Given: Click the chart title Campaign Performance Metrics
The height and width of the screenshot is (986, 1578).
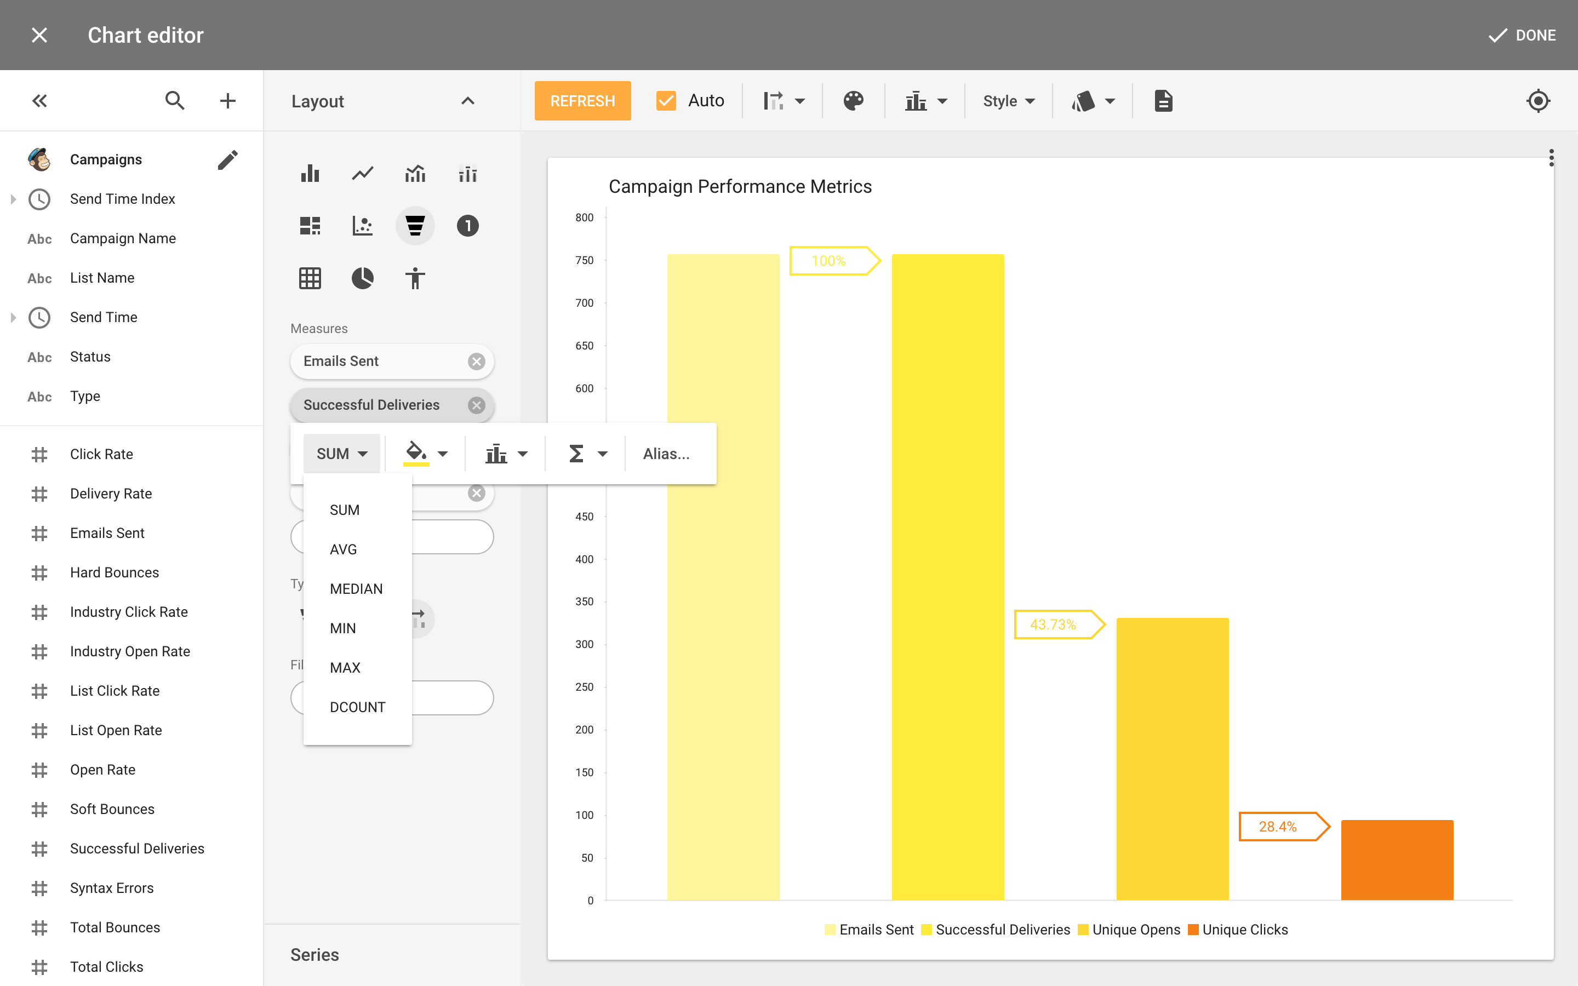Looking at the screenshot, I should click(740, 186).
